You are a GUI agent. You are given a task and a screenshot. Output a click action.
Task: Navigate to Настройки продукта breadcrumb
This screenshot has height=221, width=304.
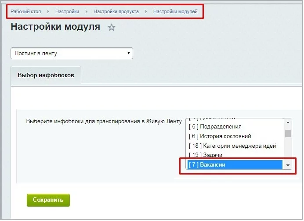pyautogui.click(x=116, y=11)
